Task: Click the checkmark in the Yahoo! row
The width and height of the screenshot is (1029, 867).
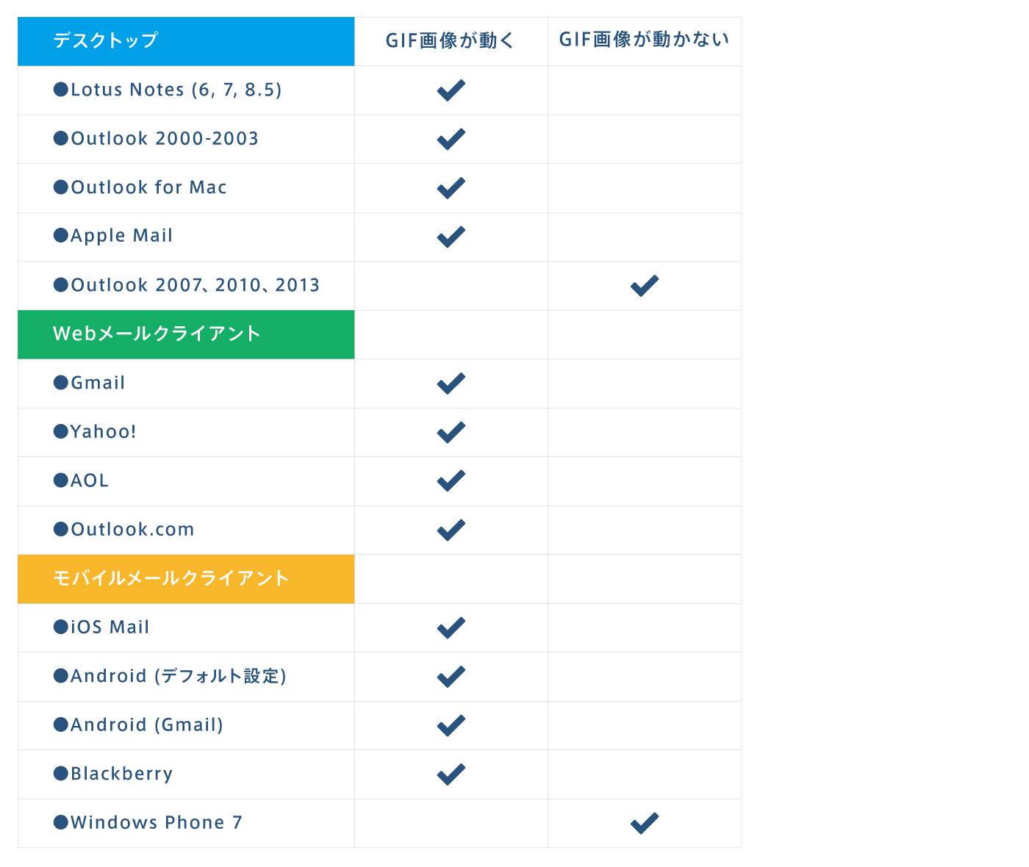Action: [x=451, y=432]
